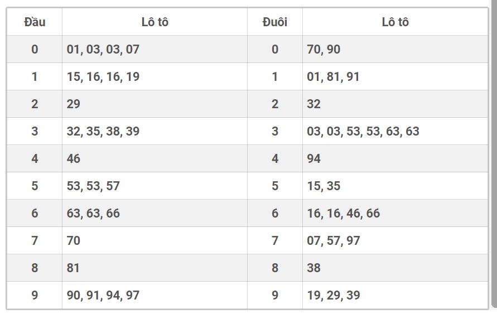Select the second Lô tô column header
This screenshot has height=314, width=497.
click(395, 22)
